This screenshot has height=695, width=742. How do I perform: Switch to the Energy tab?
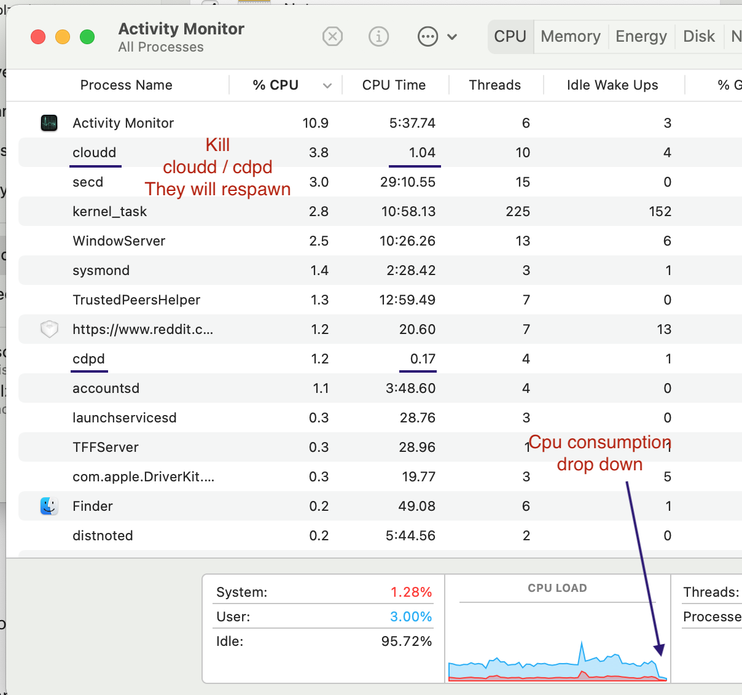641,37
